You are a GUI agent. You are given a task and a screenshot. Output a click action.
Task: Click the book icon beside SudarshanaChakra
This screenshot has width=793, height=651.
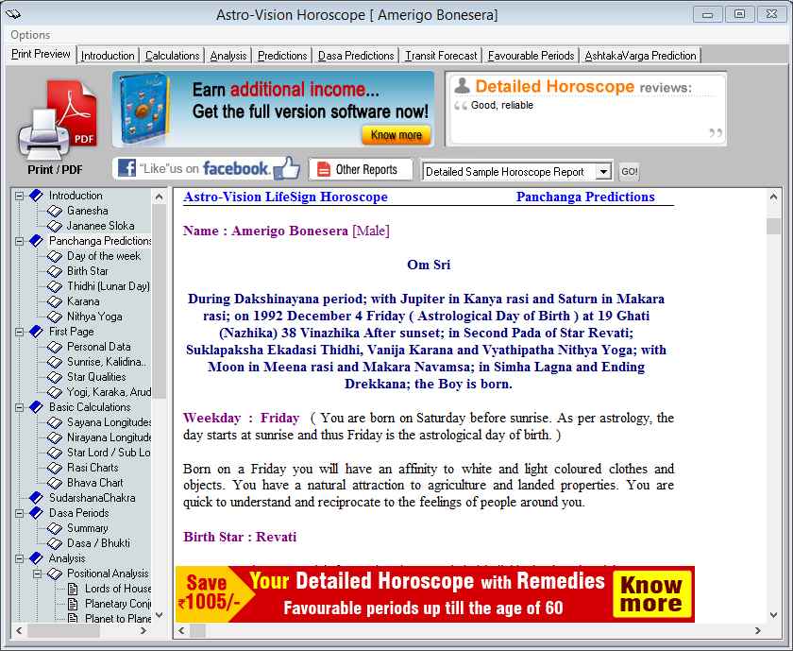[x=37, y=498]
